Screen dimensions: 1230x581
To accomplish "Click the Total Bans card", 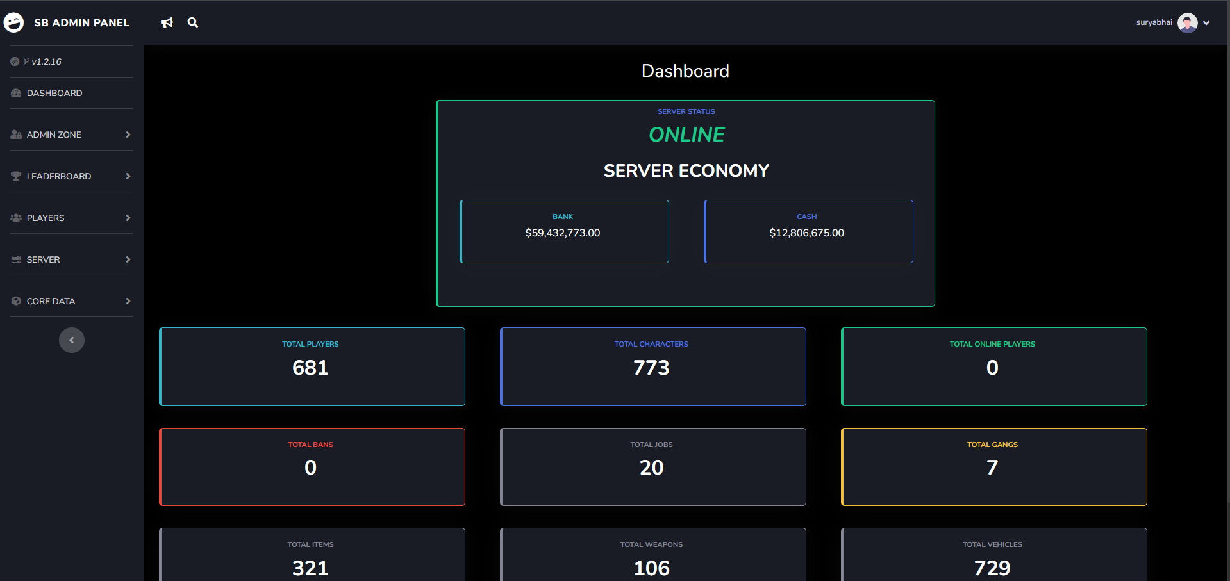I will [x=312, y=466].
